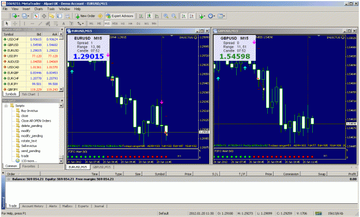Switch to the M1 timeframe
The height and width of the screenshot is (217, 360).
(92, 24)
